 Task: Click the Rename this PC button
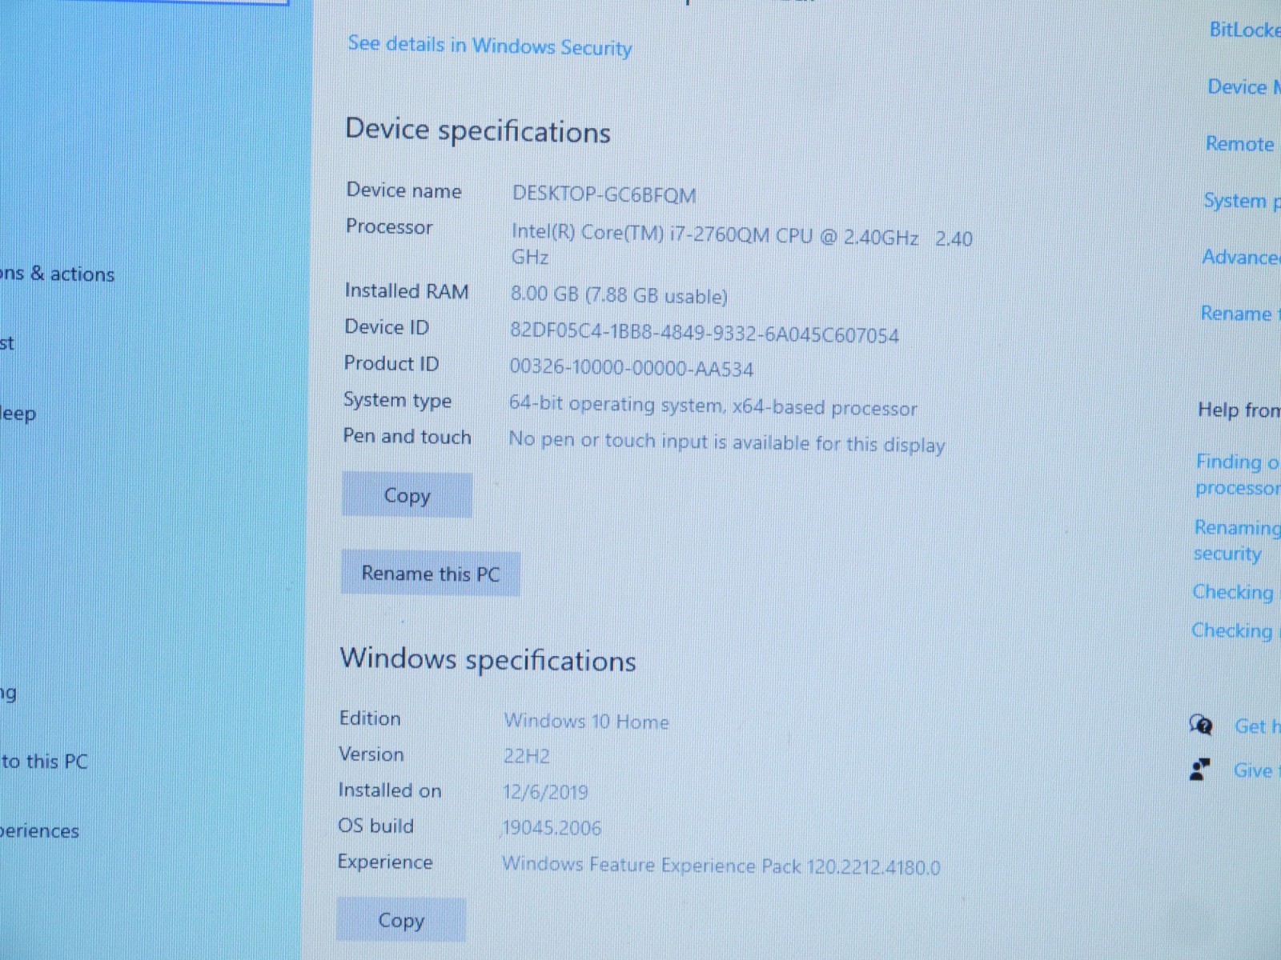tap(430, 574)
